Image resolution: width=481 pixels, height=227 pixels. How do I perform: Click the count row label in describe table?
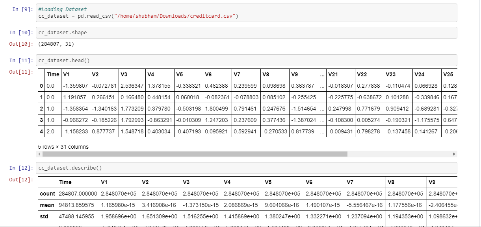(47, 194)
